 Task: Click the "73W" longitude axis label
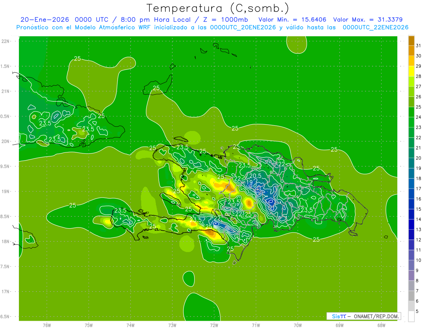[x=172, y=325]
